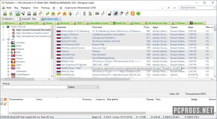Click the hub icon next to te-home.net URL

13,30
